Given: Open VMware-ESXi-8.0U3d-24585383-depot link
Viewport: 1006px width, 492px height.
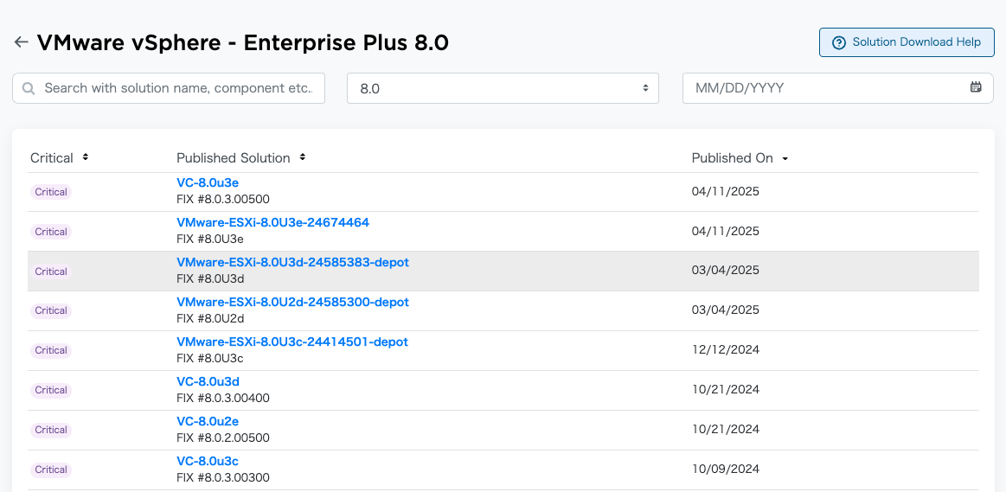Looking at the screenshot, I should (x=292, y=262).
